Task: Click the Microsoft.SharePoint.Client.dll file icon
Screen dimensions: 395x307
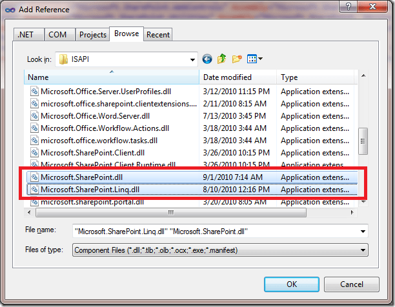Action: [x=35, y=153]
